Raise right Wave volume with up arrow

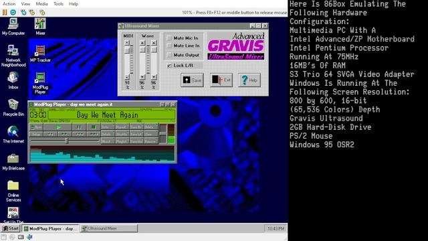point(154,43)
